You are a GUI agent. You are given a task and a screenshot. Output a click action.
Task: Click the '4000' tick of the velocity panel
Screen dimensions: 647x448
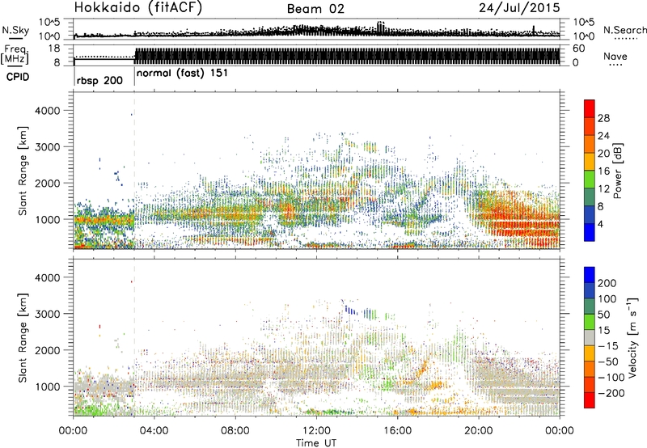47,277
